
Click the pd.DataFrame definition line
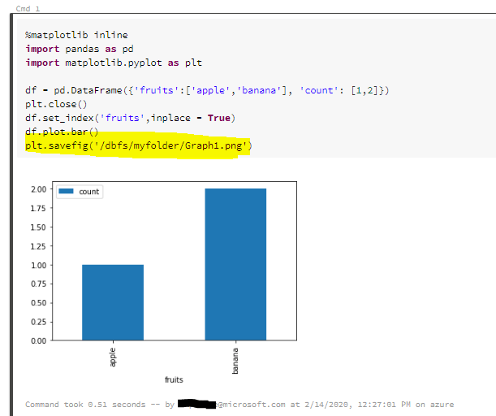click(x=207, y=90)
